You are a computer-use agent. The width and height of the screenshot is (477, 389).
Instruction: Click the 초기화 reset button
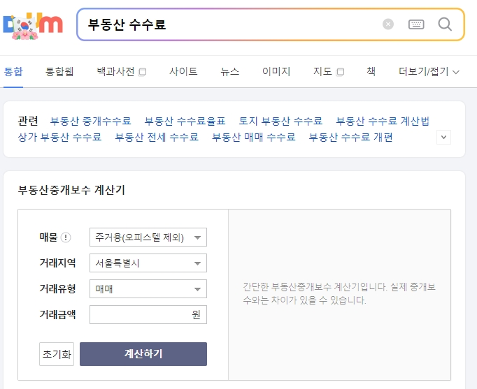point(57,354)
